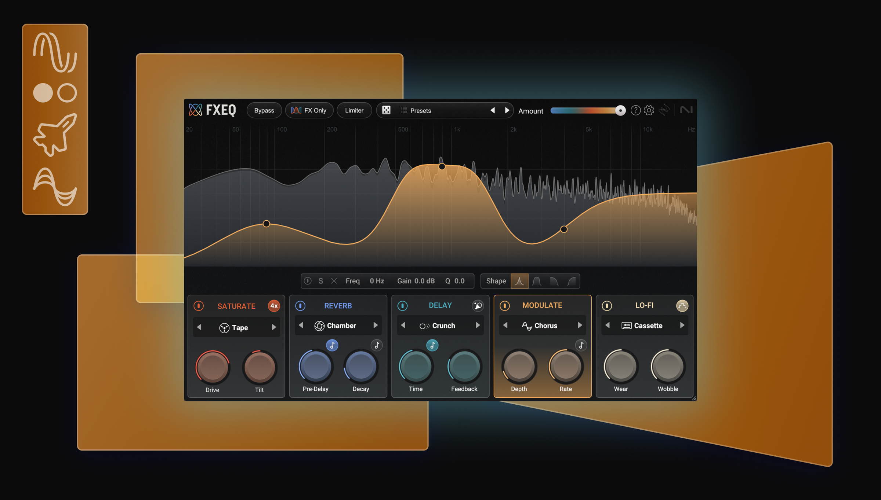
Task: Select the low-cut band shape
Action: (571, 281)
